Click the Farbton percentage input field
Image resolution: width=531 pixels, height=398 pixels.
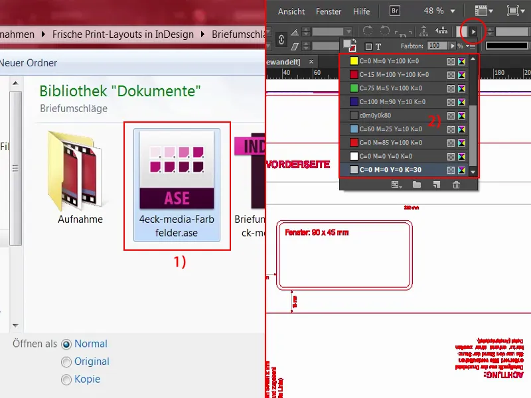pos(437,45)
